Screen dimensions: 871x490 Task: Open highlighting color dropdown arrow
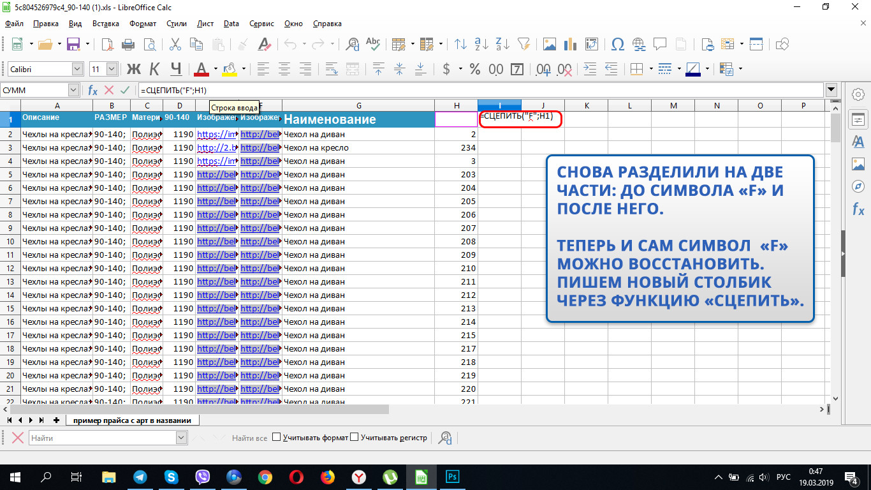tap(244, 69)
